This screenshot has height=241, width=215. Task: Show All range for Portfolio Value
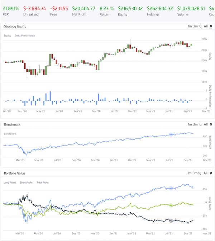pos(206,173)
